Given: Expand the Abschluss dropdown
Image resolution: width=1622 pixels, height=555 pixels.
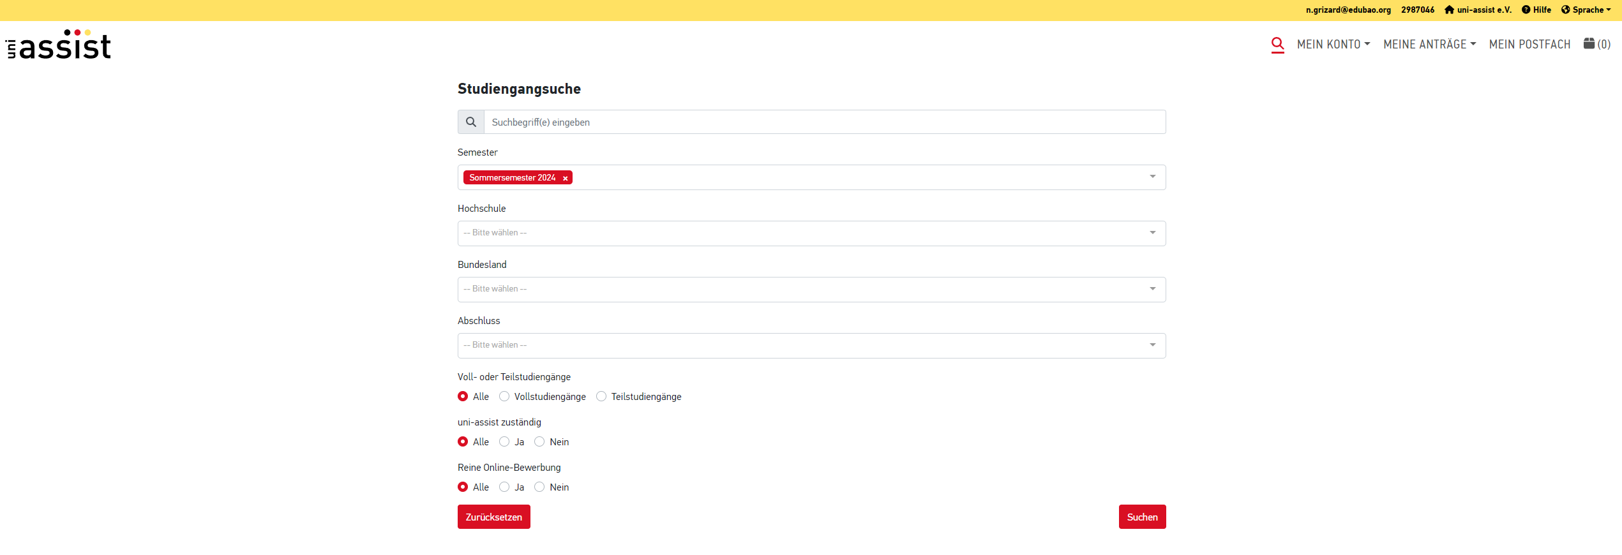Looking at the screenshot, I should [811, 346].
